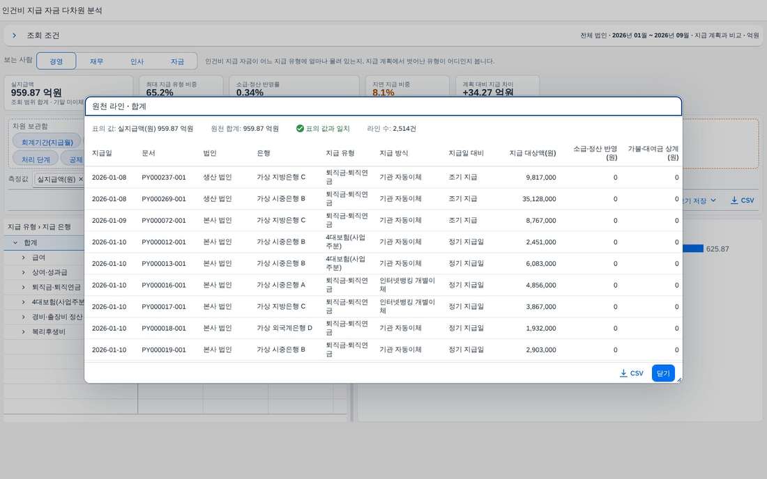Image resolution: width=767 pixels, height=479 pixels.
Task: Expand the 급여 tree row
Action: pos(23,258)
